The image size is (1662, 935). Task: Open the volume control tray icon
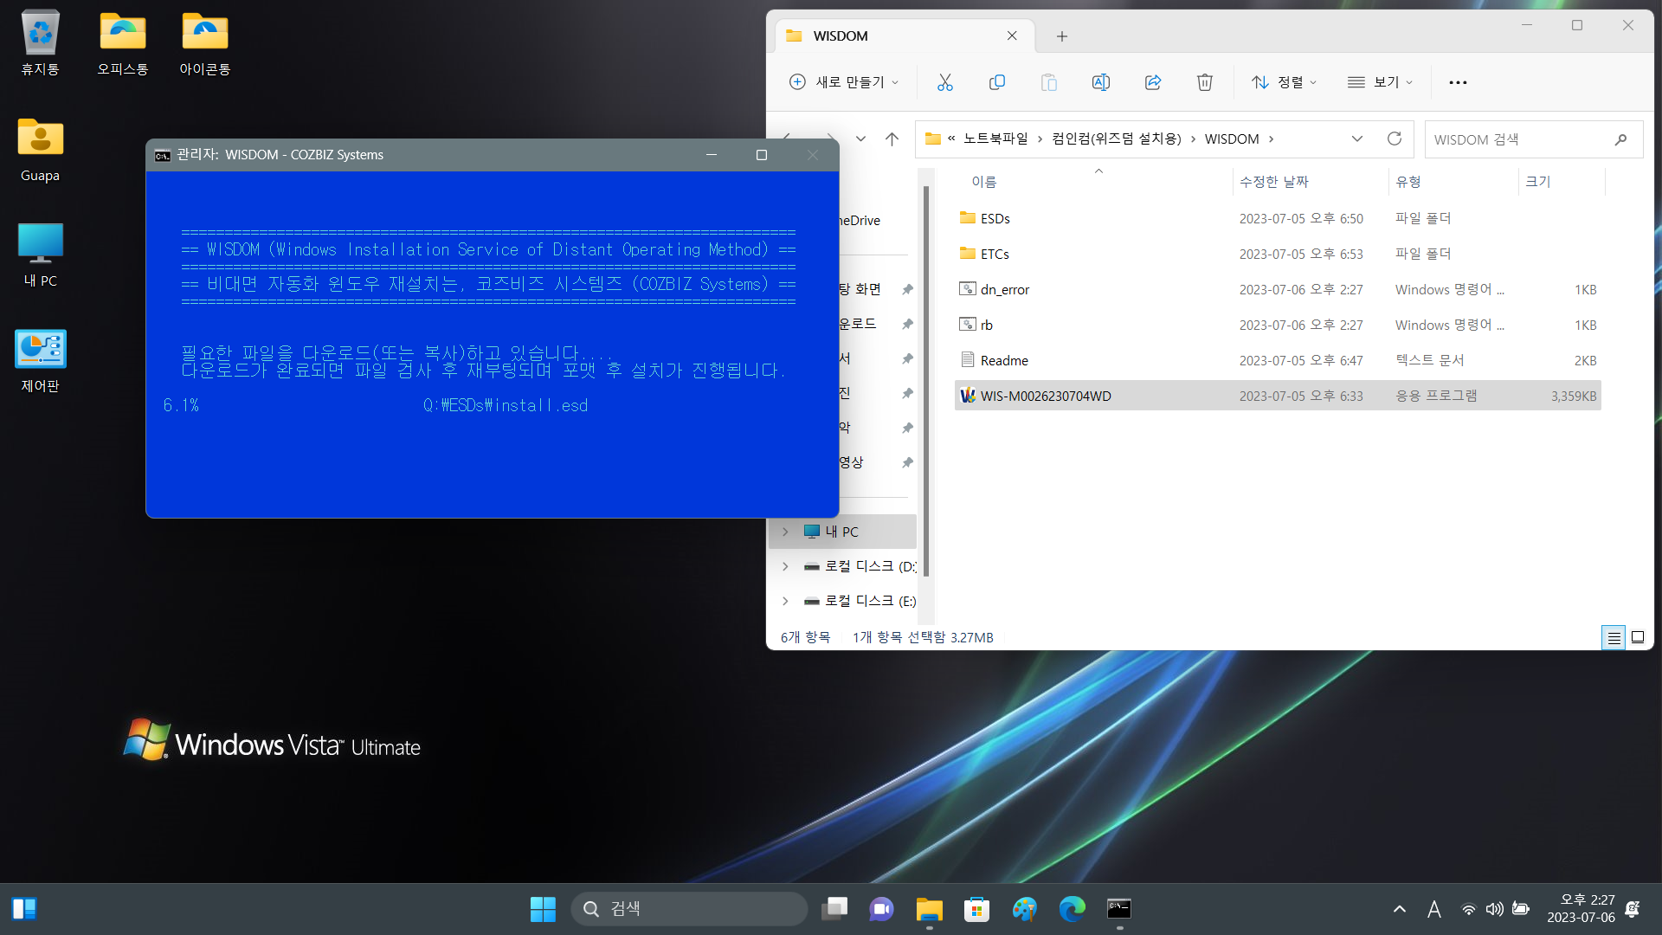1494,908
